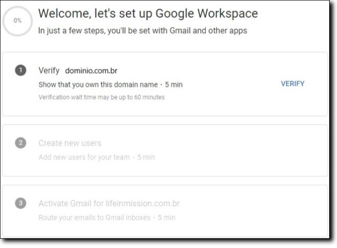Viewport: 337px width, 248px height.
Task: Click the verification wait time note
Action: [101, 98]
